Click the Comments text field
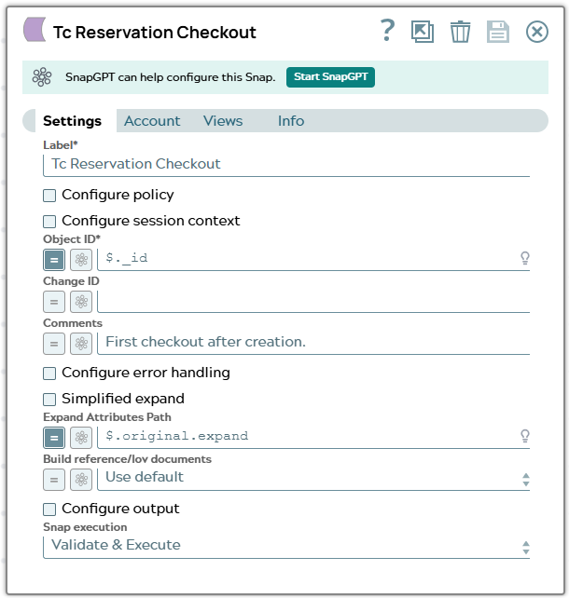This screenshot has width=569, height=598. pos(313,343)
